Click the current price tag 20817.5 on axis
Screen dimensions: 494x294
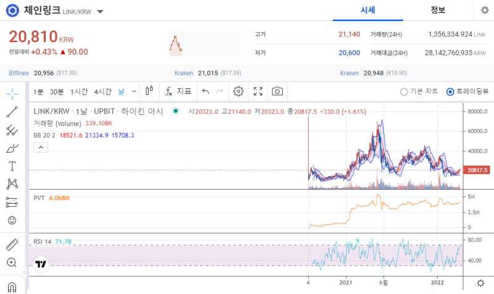tap(477, 170)
